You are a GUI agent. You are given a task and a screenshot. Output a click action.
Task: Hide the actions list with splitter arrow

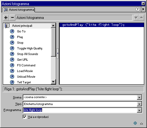tap(57, 53)
